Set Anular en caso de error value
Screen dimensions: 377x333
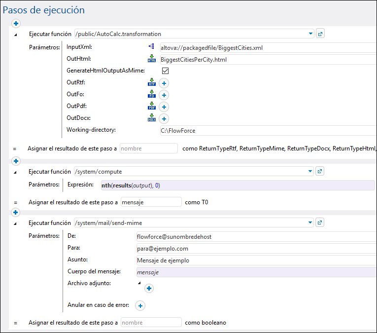140,306
